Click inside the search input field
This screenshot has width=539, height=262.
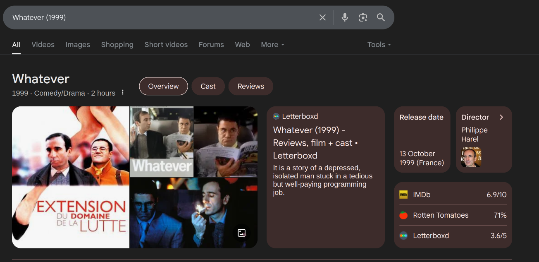point(161,17)
